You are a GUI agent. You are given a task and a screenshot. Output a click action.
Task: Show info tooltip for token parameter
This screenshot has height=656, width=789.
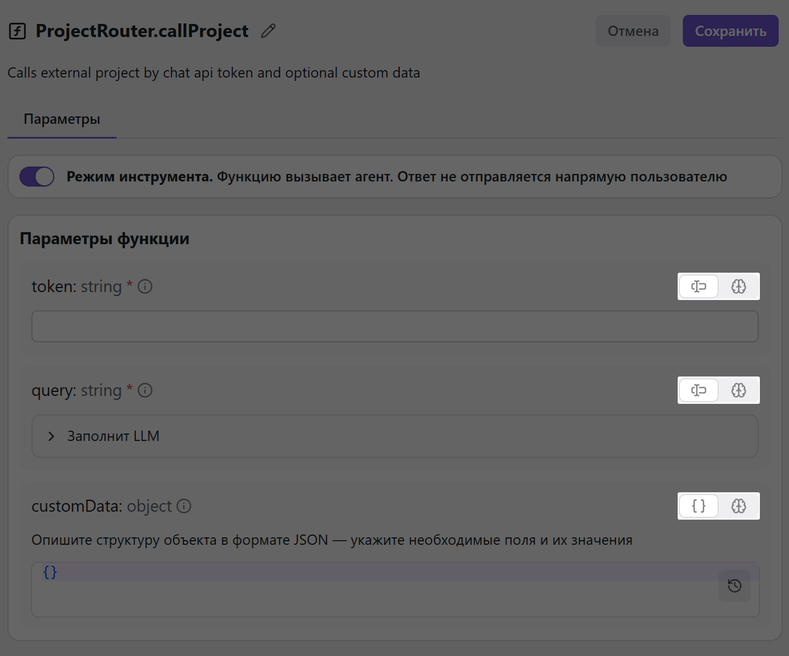tap(145, 286)
